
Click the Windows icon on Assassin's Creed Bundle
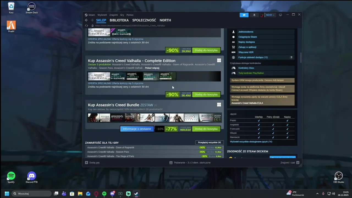(219, 105)
